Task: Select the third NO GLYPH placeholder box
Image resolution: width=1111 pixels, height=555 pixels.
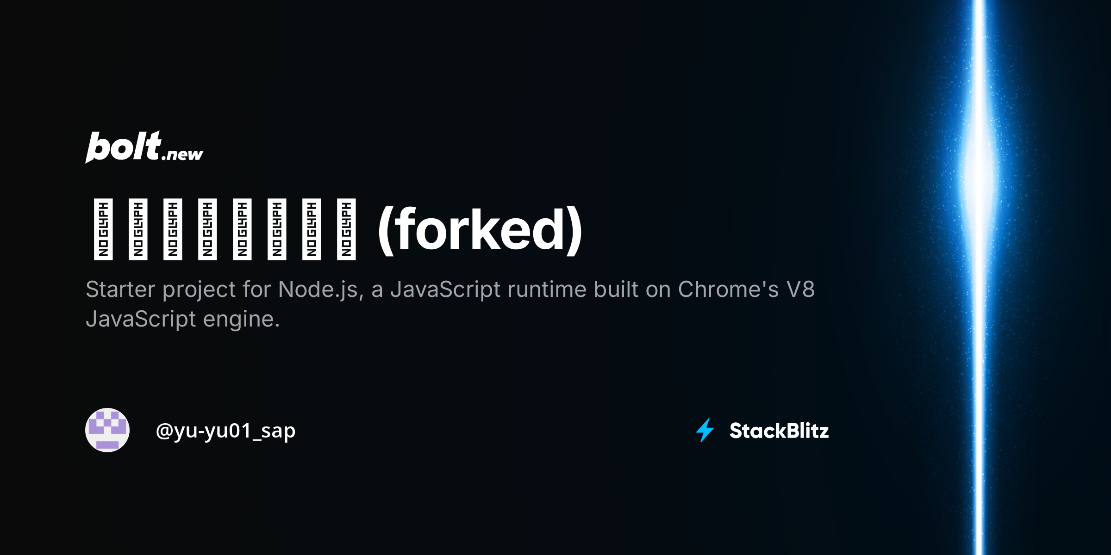Action: click(173, 229)
